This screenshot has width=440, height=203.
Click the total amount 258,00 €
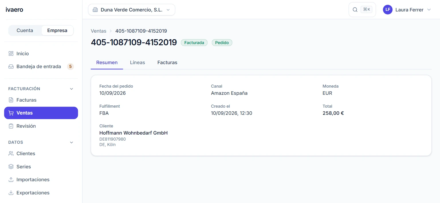[x=333, y=113]
